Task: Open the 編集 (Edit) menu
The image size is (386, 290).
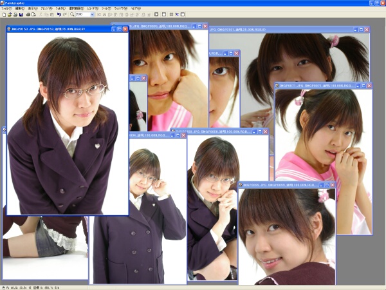Action: click(20, 8)
